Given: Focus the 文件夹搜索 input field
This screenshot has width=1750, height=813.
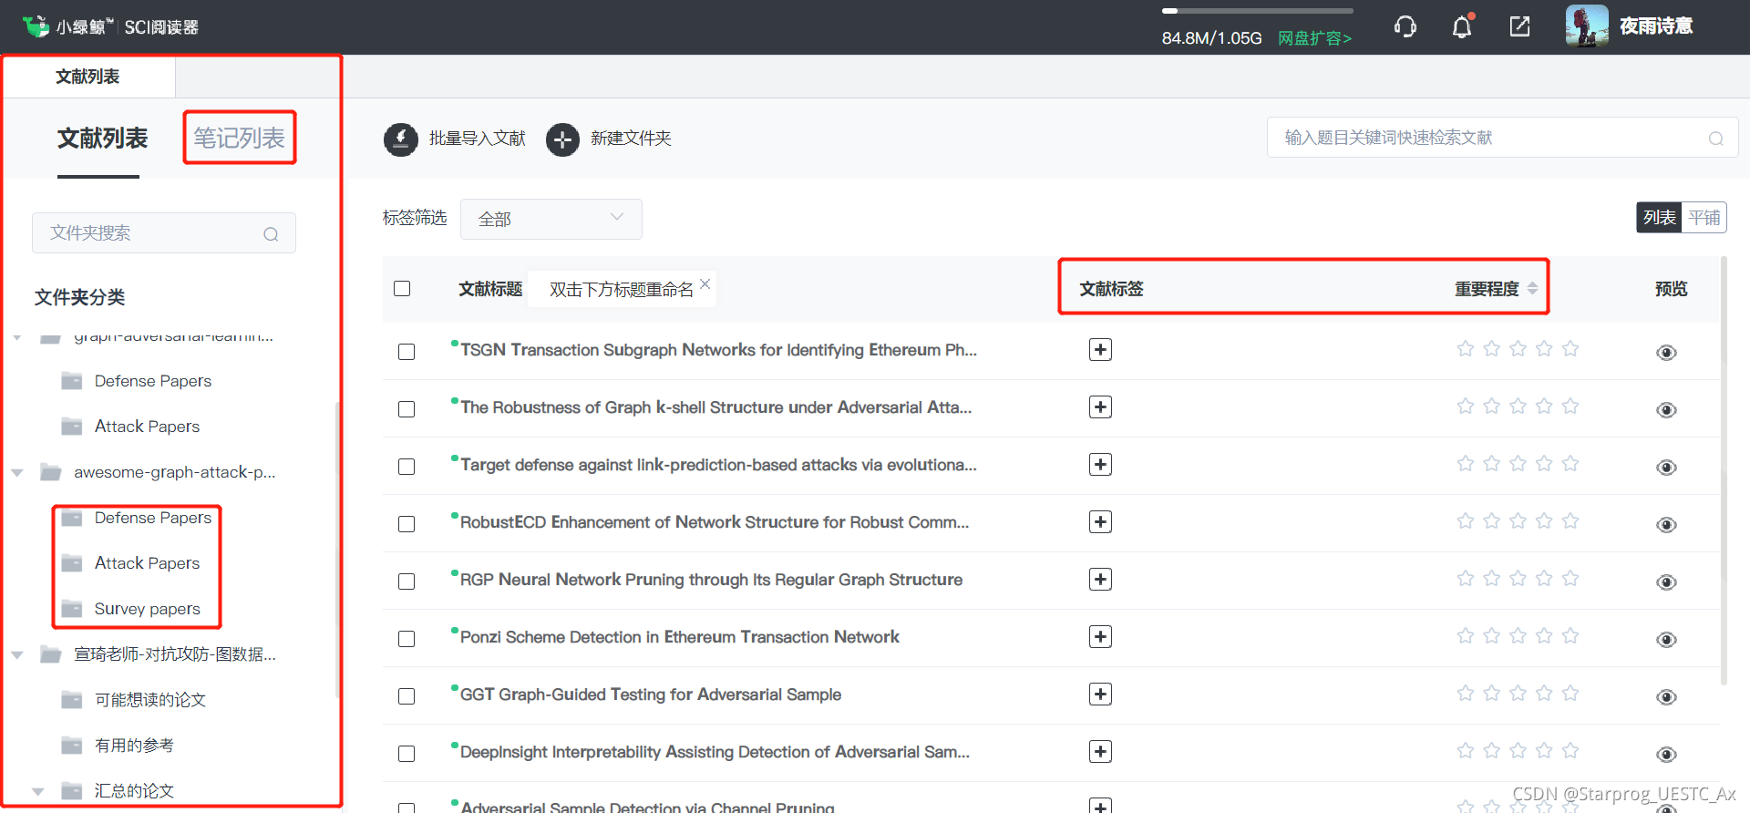Looking at the screenshot, I should pos(164,233).
